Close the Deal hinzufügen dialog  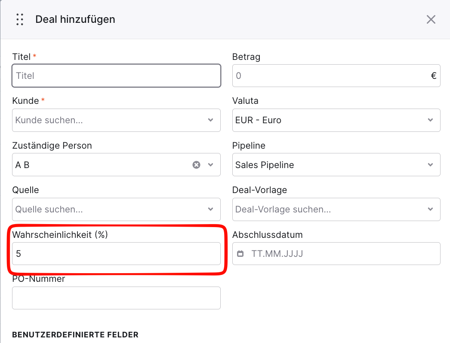tap(431, 19)
